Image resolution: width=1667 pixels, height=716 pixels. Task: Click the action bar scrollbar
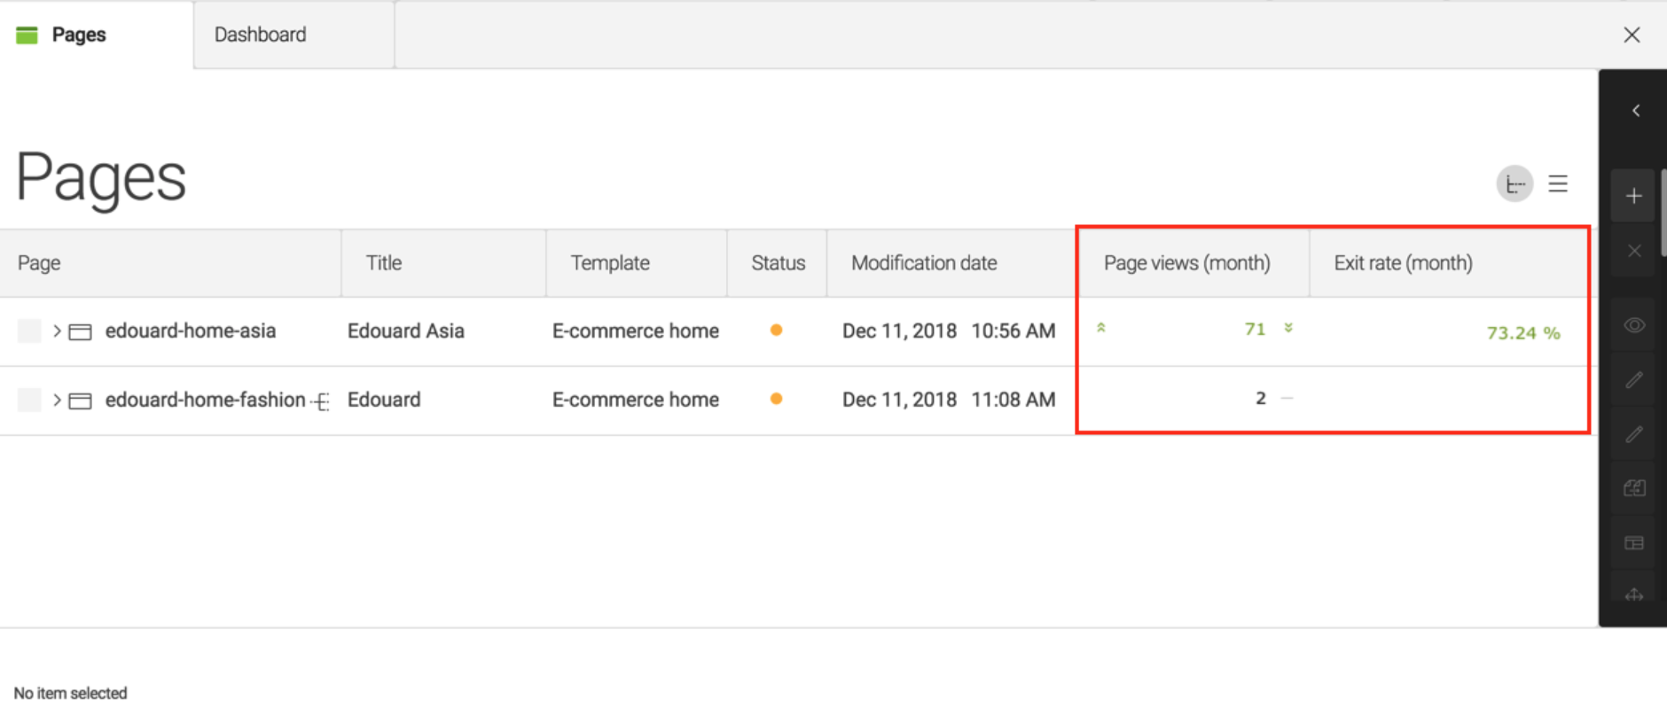coord(1663,213)
